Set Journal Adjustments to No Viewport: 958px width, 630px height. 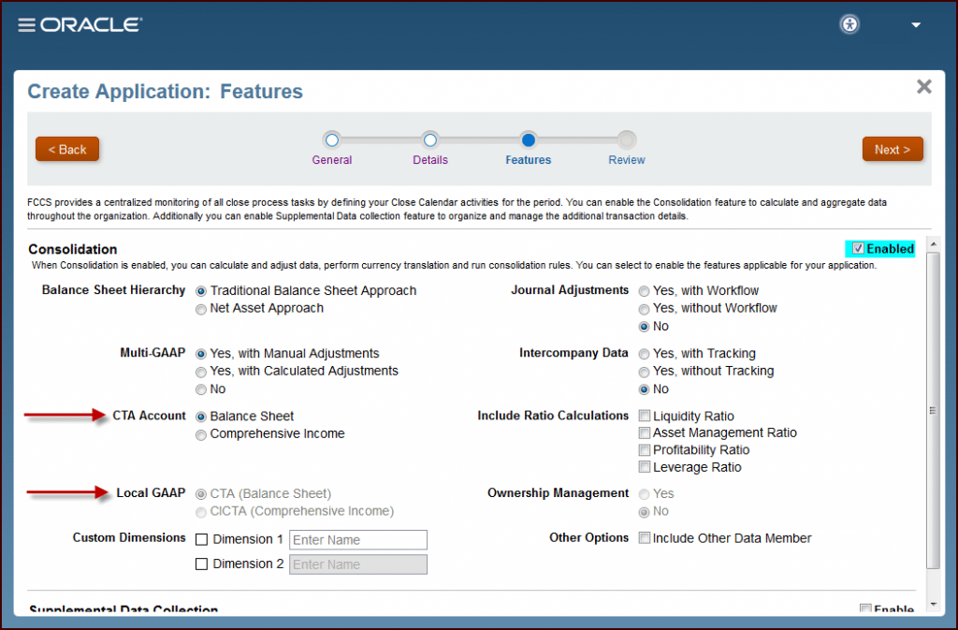(644, 327)
